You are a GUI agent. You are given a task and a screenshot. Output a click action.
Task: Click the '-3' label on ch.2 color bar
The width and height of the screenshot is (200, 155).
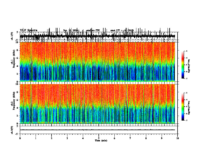click(186, 93)
